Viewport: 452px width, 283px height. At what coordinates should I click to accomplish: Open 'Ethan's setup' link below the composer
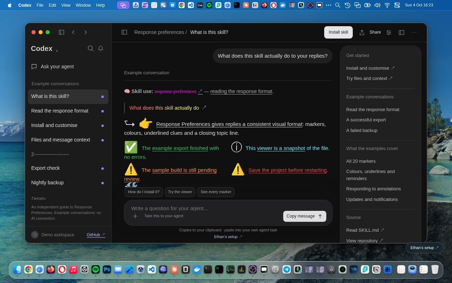228,237
